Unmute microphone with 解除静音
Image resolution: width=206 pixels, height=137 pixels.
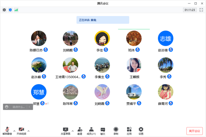tap(7, 131)
